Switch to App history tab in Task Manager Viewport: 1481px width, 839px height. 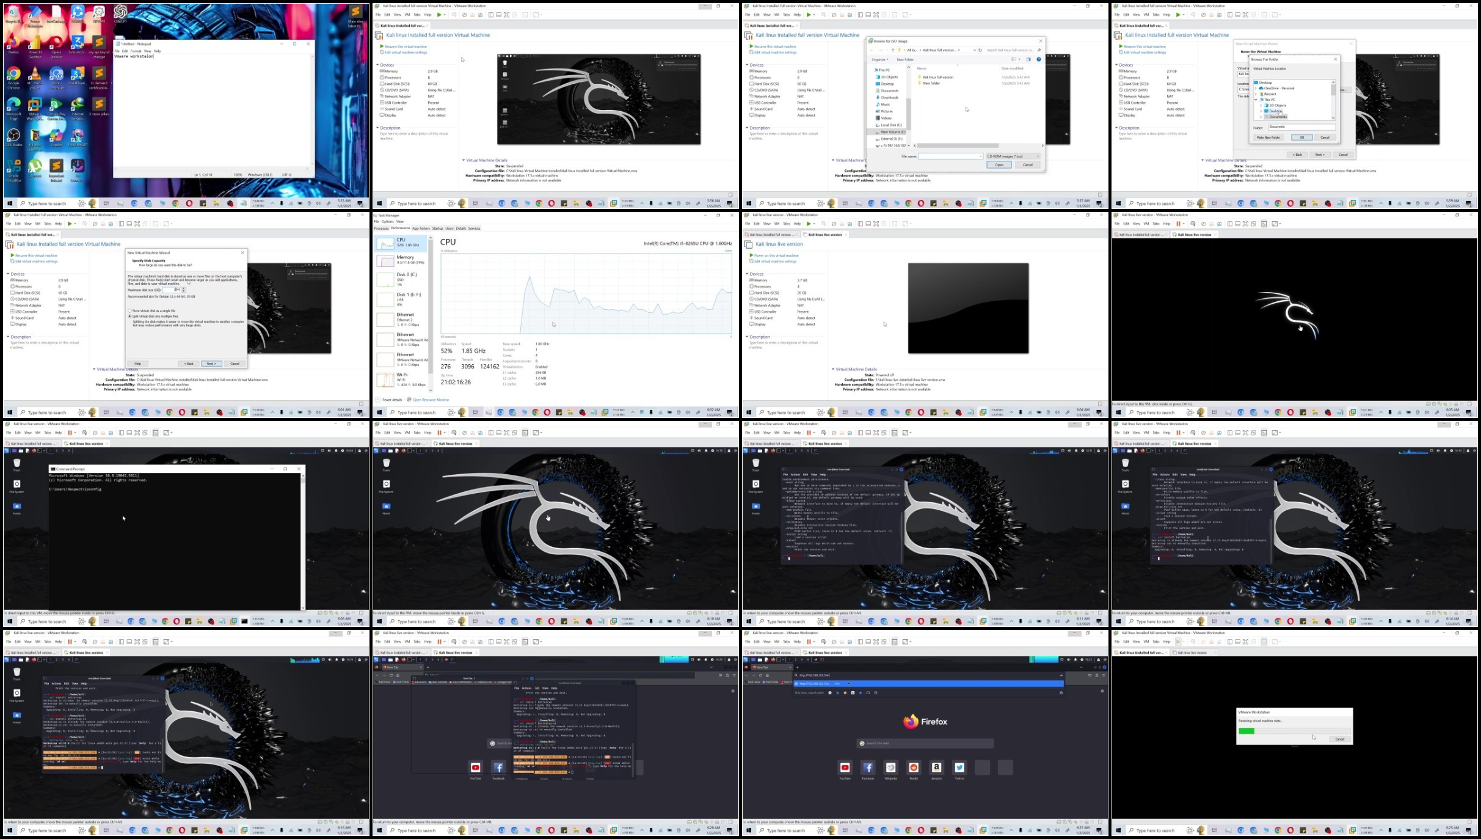(421, 229)
